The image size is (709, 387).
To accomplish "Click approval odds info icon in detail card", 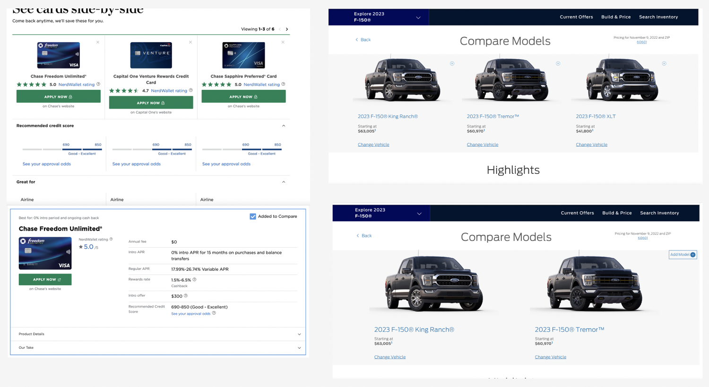I will pyautogui.click(x=214, y=313).
